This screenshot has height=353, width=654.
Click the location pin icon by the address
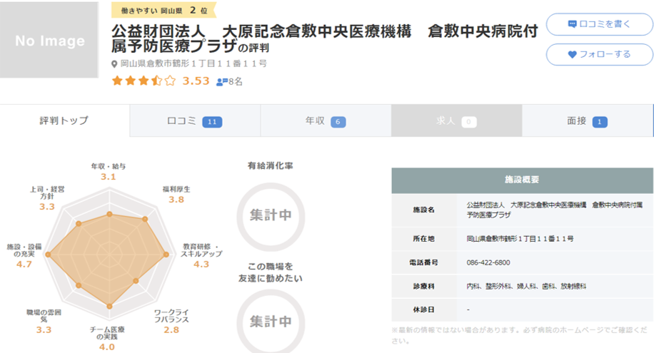[114, 64]
